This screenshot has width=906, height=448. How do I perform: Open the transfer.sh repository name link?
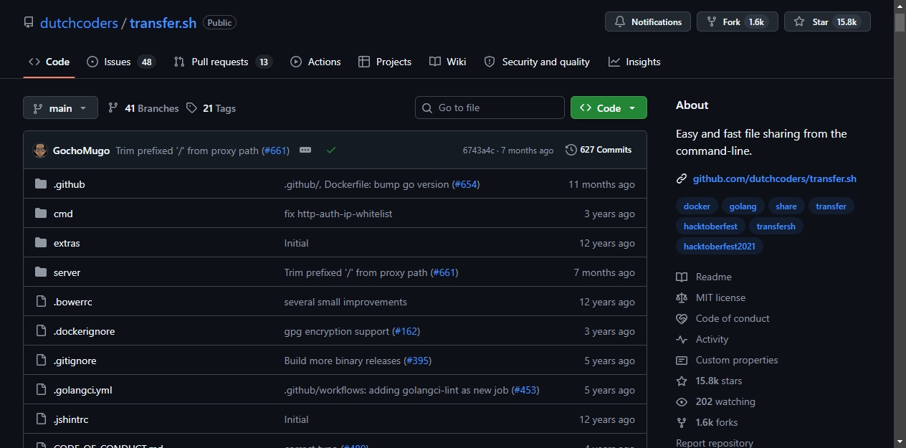click(163, 22)
